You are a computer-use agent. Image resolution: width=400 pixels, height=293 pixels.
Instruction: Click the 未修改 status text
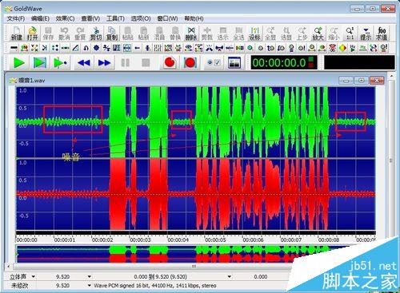20,286
